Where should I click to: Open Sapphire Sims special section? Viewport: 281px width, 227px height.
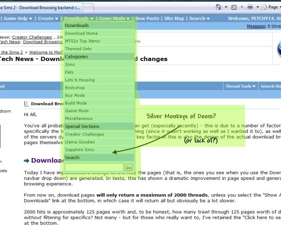(x=80, y=149)
